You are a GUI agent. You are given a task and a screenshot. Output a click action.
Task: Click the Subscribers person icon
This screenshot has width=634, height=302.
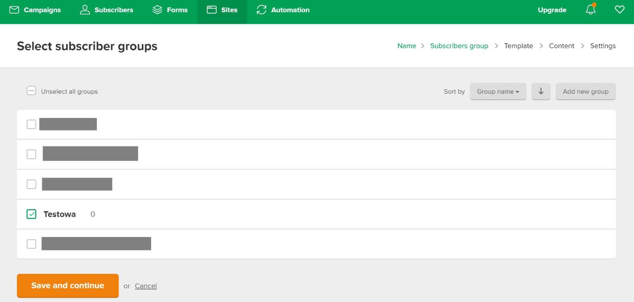85,10
